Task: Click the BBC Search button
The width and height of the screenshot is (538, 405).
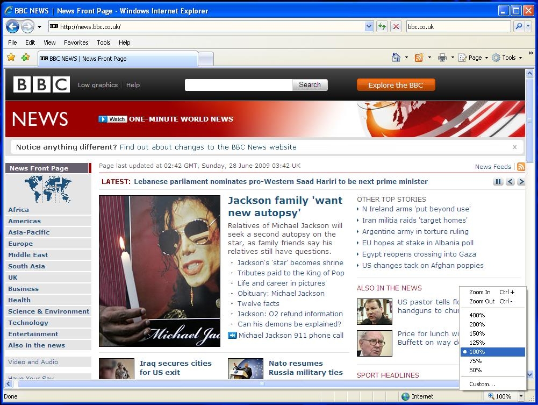Action: coord(310,85)
